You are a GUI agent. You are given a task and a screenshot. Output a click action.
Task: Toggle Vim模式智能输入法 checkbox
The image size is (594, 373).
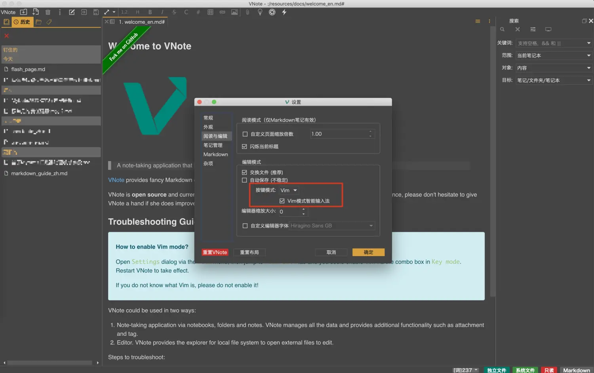(282, 201)
